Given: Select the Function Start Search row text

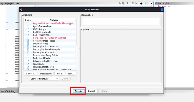Looking at the screenshot, I should [44, 67].
